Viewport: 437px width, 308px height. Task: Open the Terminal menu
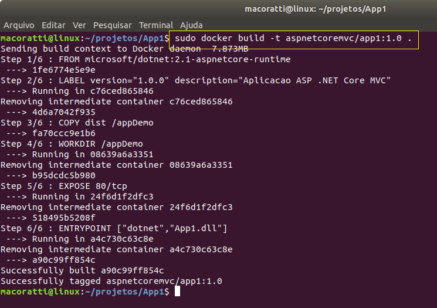[x=156, y=25]
